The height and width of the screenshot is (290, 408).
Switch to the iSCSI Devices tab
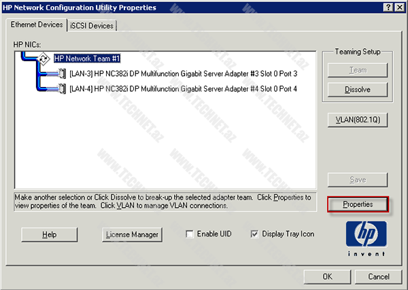coord(92,26)
